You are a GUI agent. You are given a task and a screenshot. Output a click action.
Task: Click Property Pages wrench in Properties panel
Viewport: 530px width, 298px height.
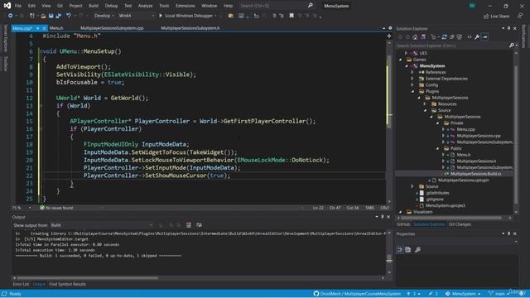click(417, 250)
